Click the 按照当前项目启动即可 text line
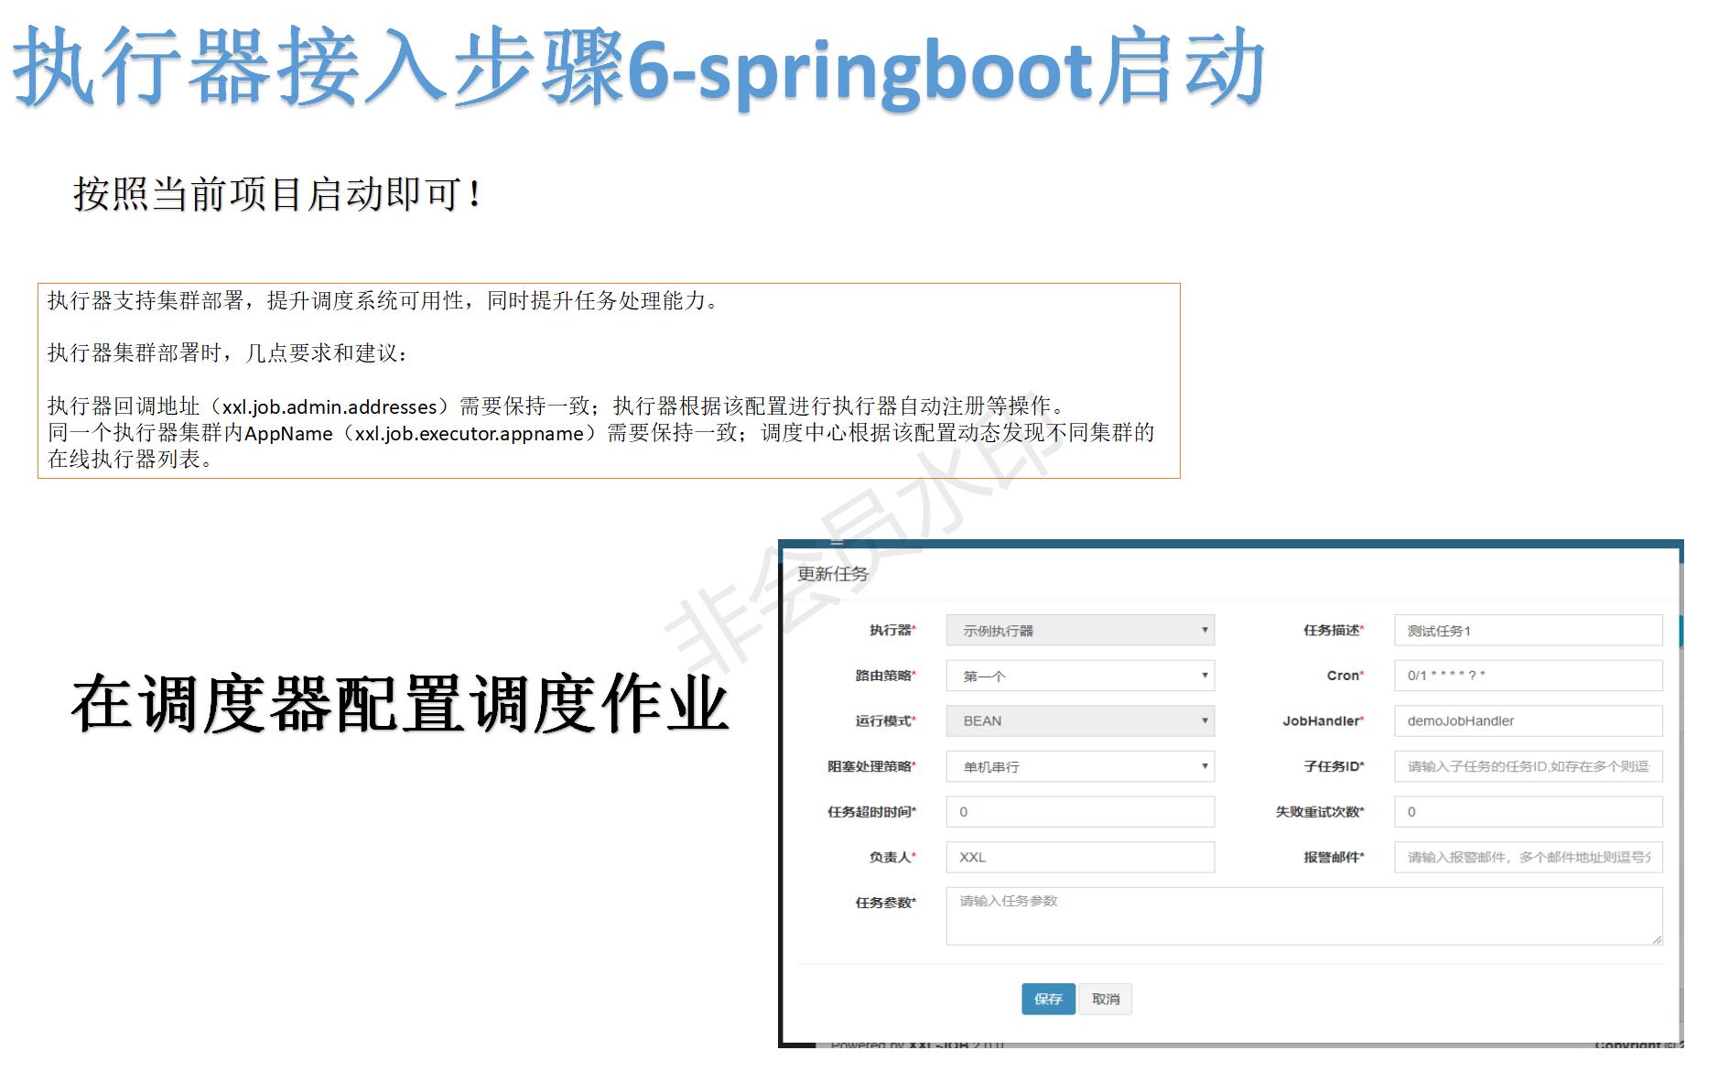1729x1072 pixels. (x=276, y=194)
